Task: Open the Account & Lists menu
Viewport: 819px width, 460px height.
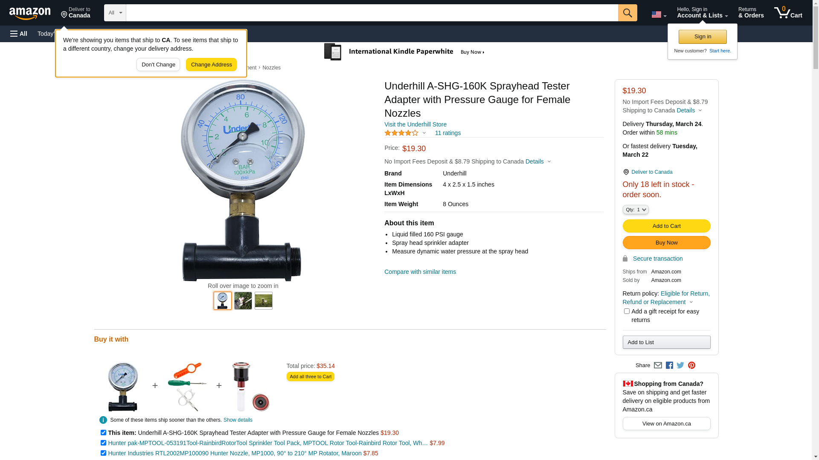Action: pos(702,13)
